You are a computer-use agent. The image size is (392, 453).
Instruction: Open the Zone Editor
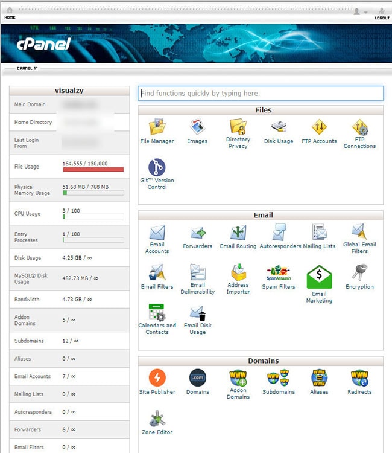click(157, 419)
